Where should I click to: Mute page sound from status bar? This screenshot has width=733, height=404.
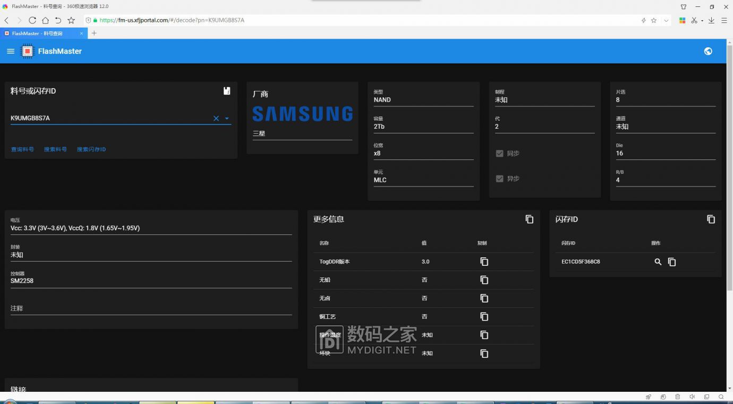(692, 397)
